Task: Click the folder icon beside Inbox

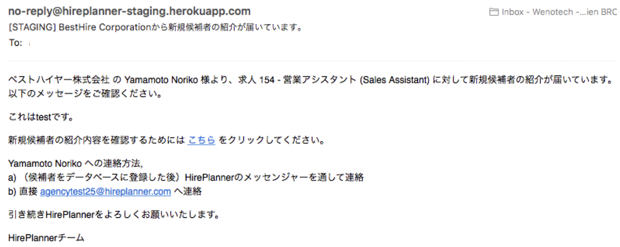Action: 494,12
